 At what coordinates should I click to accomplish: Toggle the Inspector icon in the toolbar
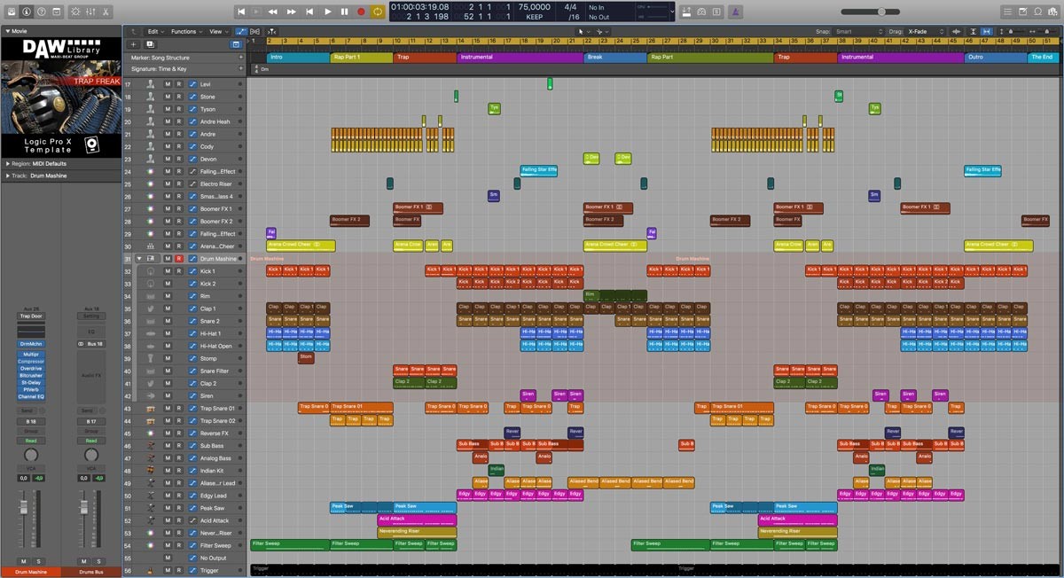(x=27, y=12)
